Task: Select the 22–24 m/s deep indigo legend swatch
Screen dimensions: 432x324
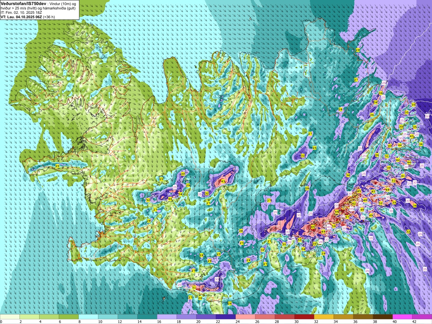Action: click(x=225, y=317)
